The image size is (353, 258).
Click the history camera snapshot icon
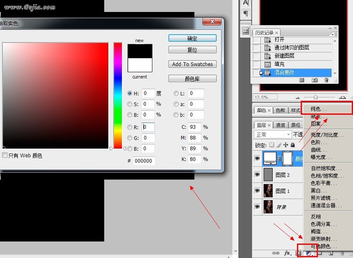(x=314, y=80)
